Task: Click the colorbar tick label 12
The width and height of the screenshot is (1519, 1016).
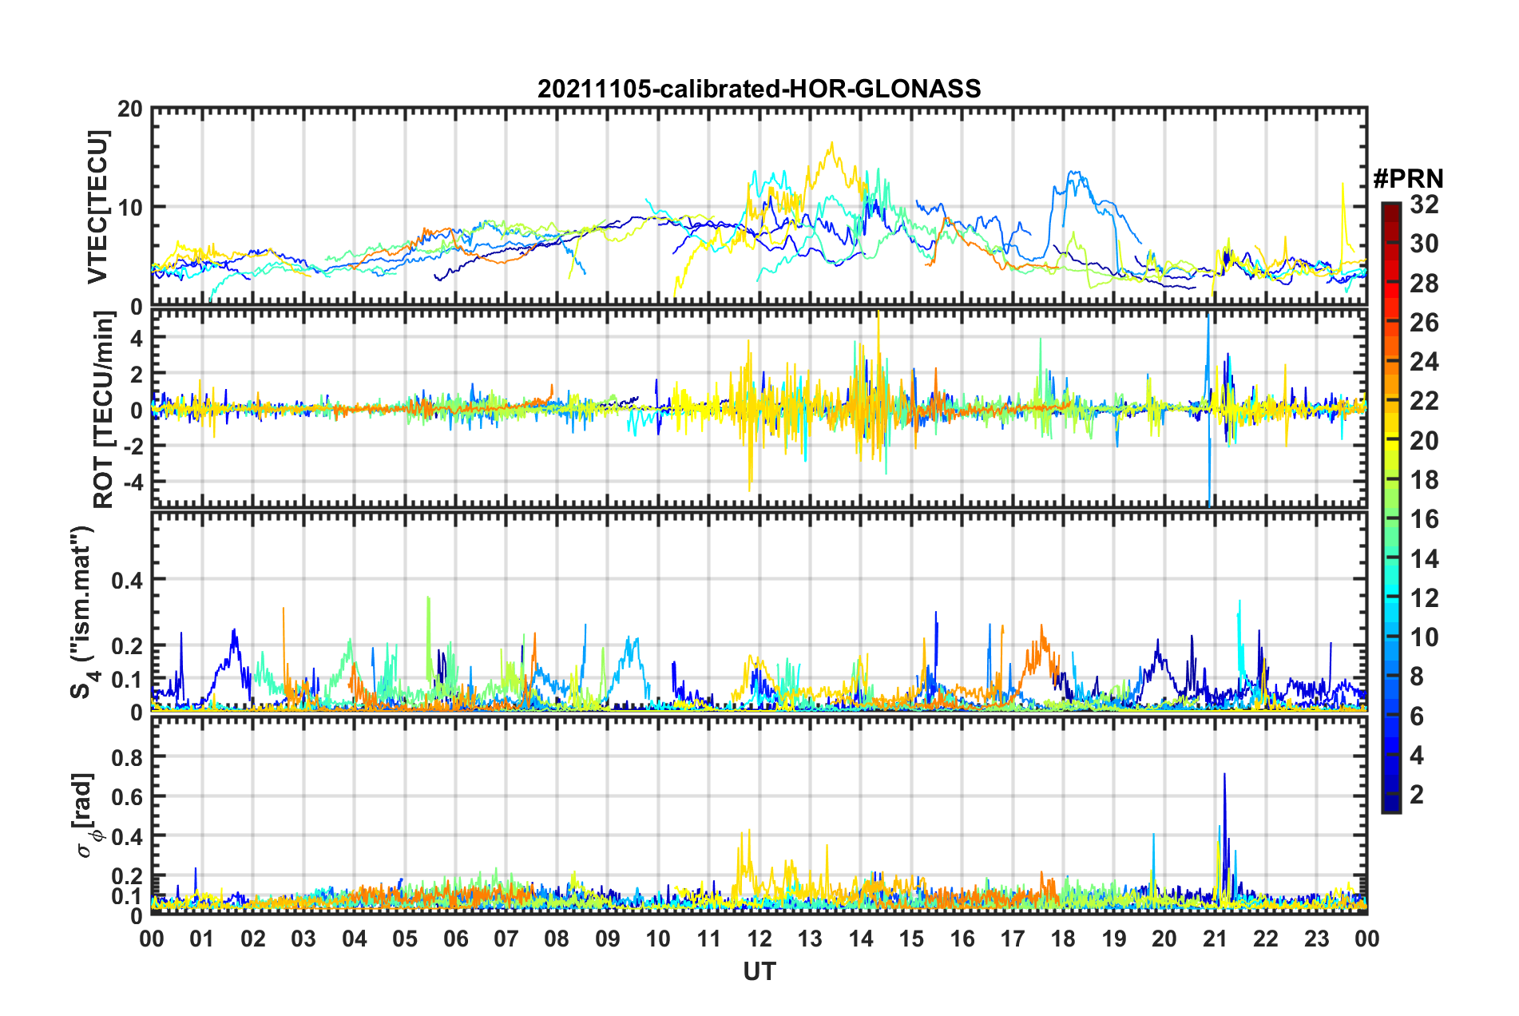Action: (1424, 598)
